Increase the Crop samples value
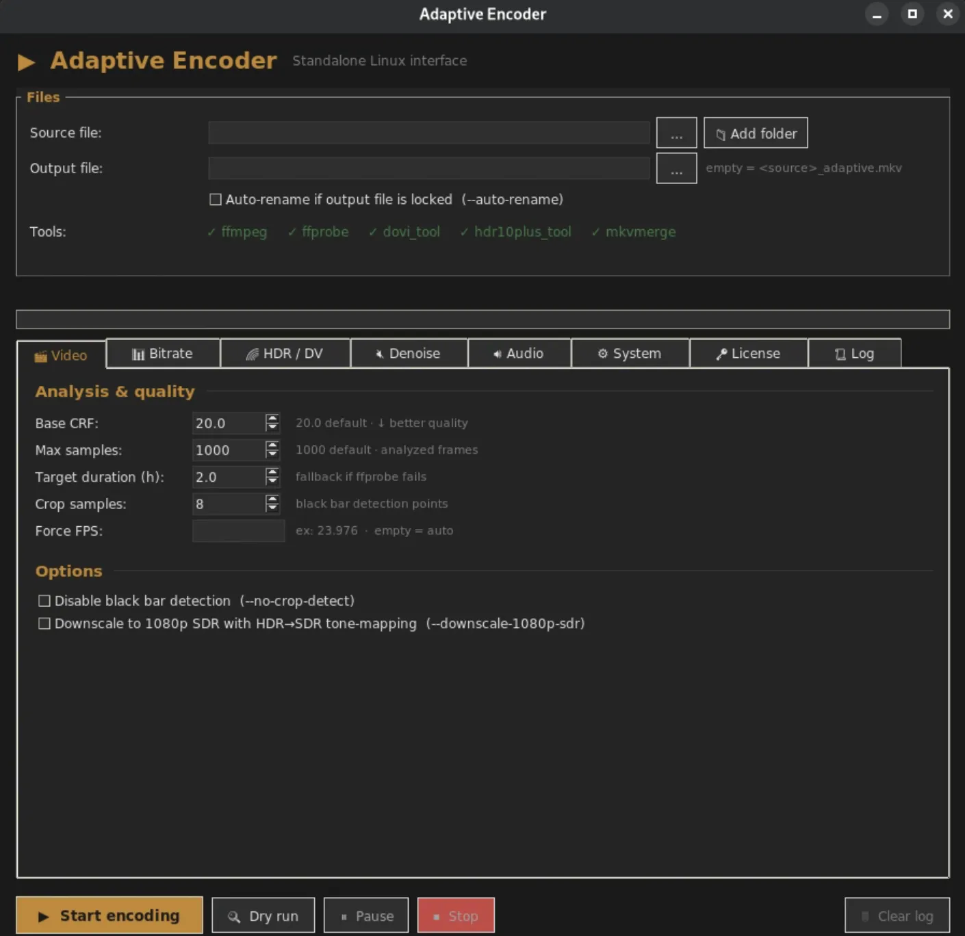Image resolution: width=965 pixels, height=936 pixels. [x=272, y=499]
